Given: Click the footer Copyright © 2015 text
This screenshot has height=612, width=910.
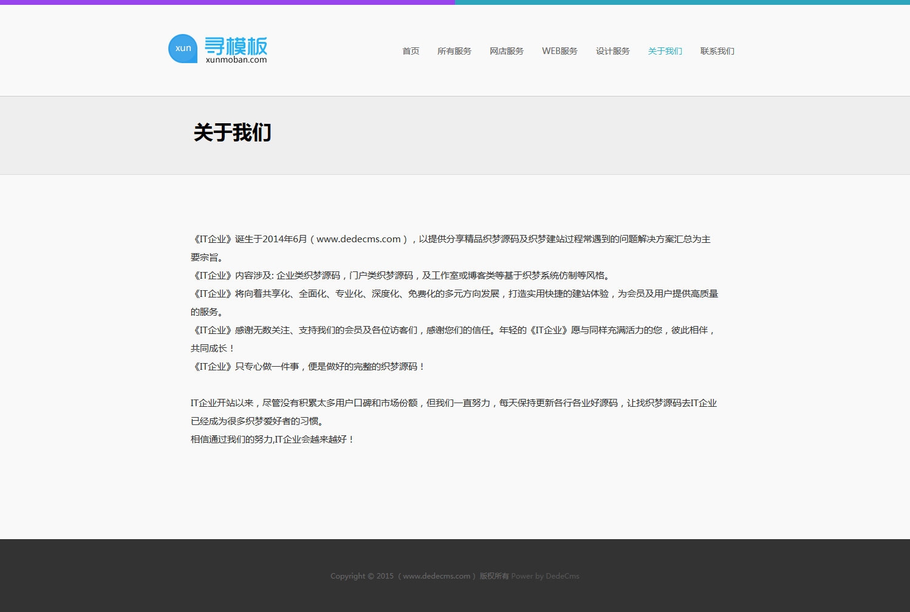Looking at the screenshot, I should click(x=361, y=576).
